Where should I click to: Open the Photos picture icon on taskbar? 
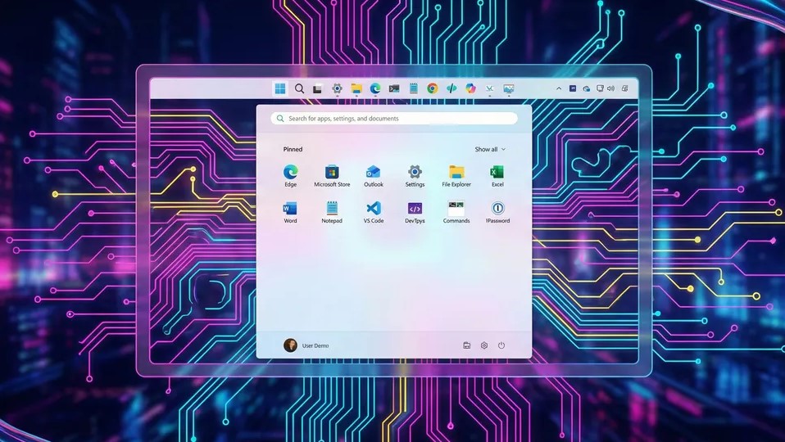coord(509,89)
